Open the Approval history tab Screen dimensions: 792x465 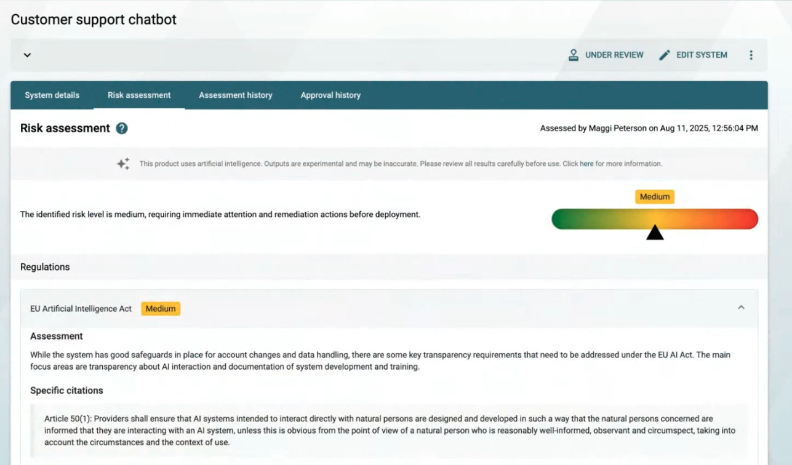coord(330,95)
